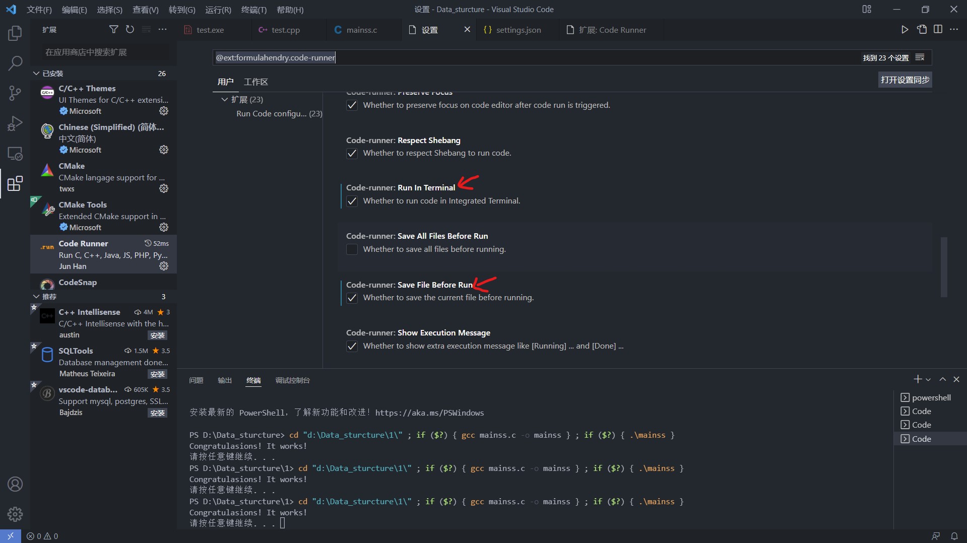Open the new terminal profile dropdown arrow
967x543 pixels.
pyautogui.click(x=928, y=379)
